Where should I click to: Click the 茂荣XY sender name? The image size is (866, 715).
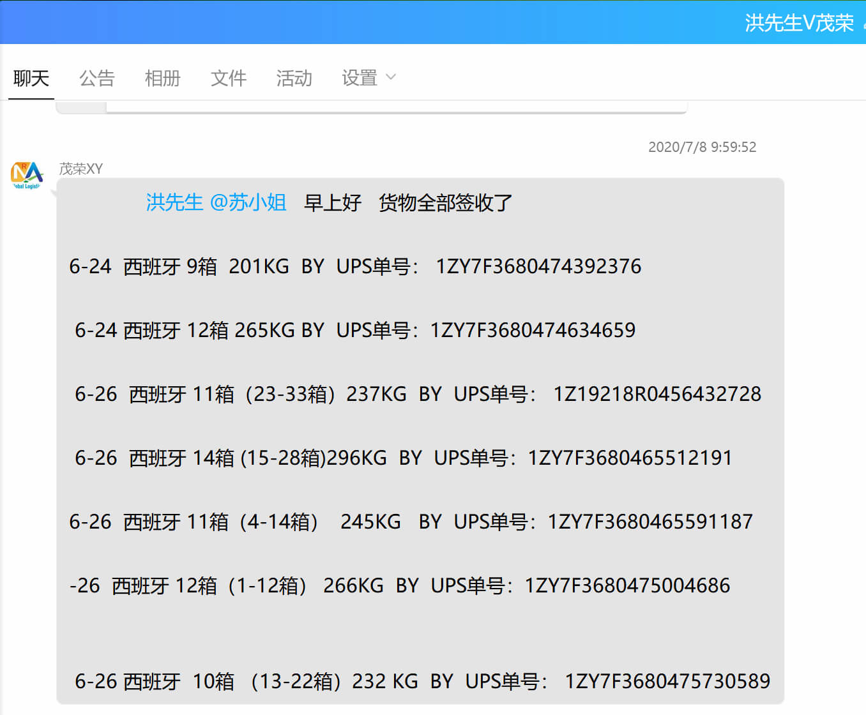tap(81, 169)
